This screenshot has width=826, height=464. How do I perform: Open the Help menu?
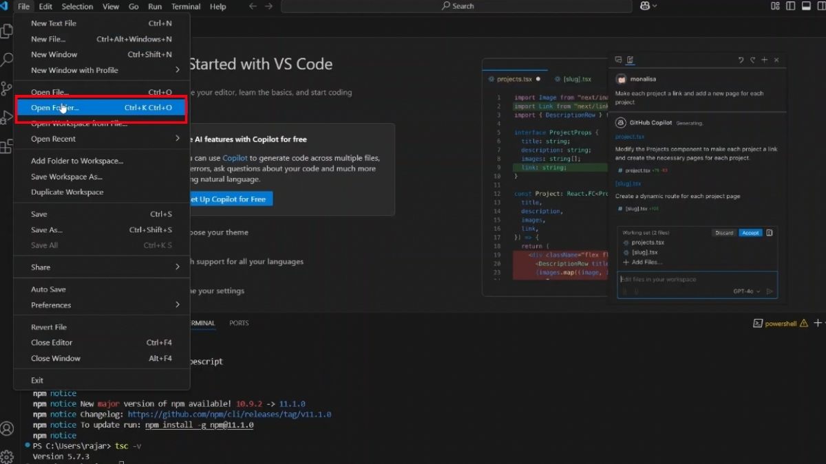(x=218, y=6)
